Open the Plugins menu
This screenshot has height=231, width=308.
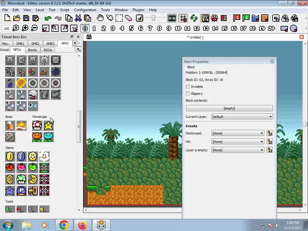pyautogui.click(x=138, y=10)
